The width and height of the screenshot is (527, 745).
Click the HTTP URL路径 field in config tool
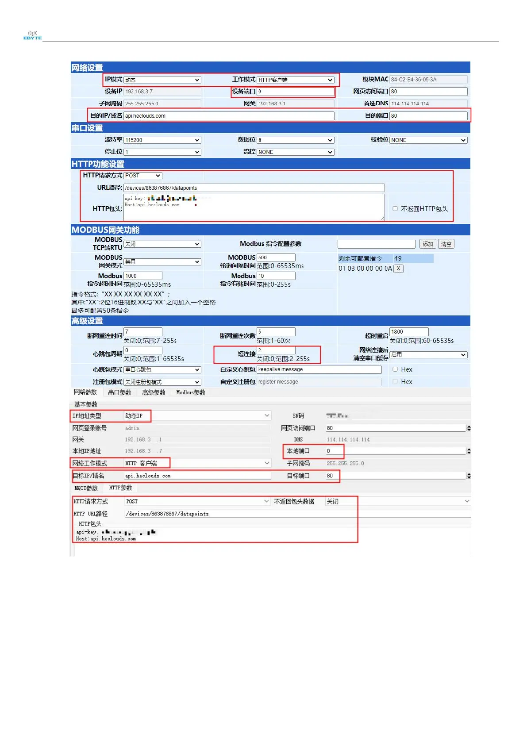[297, 514]
